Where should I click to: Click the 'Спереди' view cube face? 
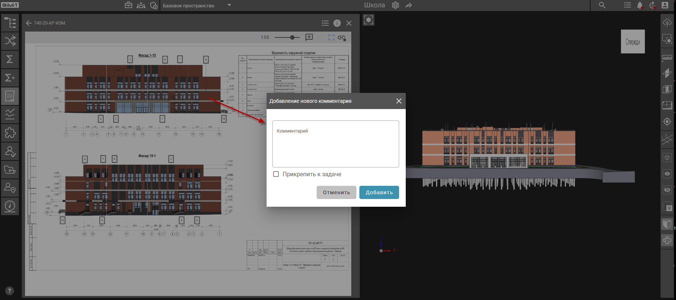click(x=633, y=42)
